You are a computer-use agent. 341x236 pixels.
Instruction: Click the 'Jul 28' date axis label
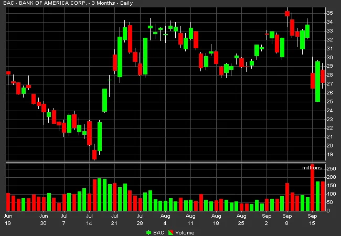pyautogui.click(x=140, y=220)
